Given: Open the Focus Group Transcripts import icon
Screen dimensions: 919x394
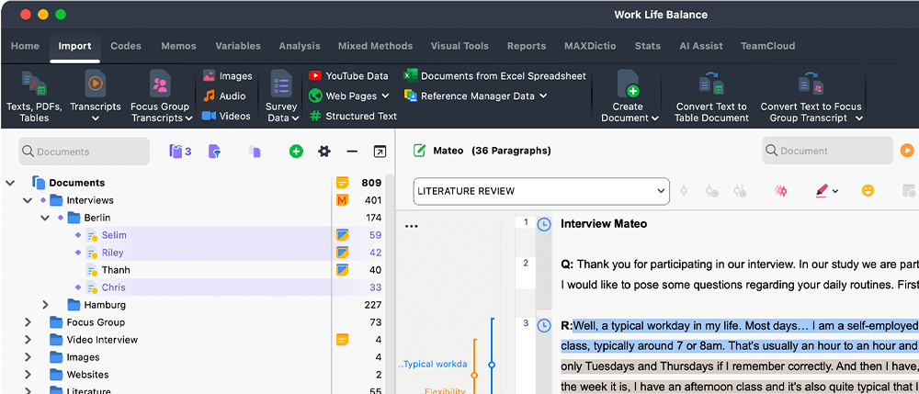Looking at the screenshot, I should point(160,84).
